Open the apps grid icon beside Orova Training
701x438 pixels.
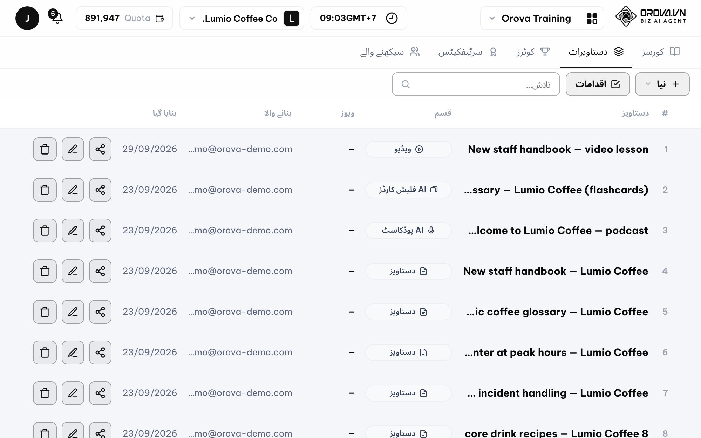[592, 18]
